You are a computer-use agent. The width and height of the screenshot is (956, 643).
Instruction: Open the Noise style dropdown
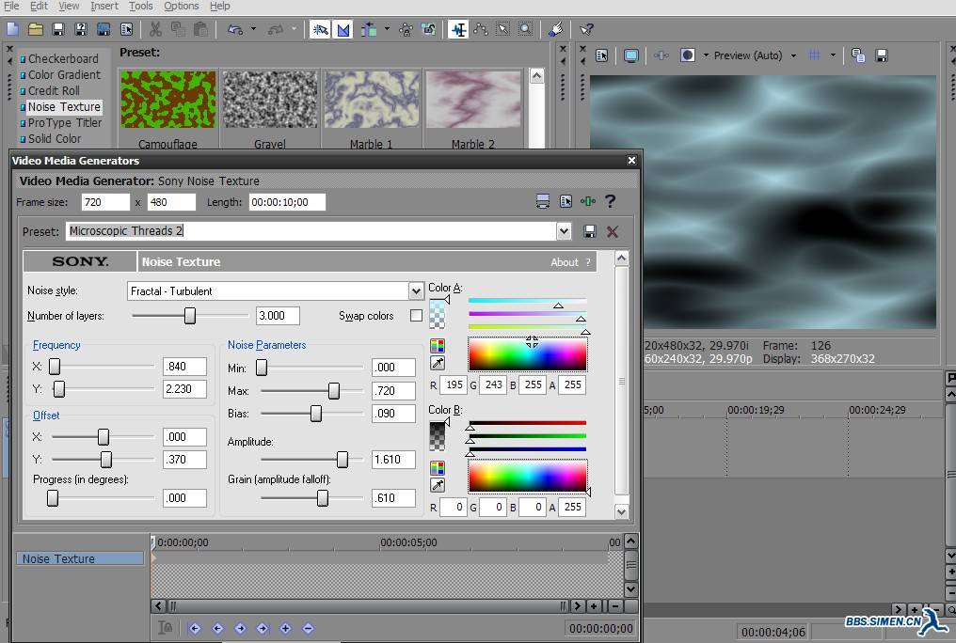pos(416,291)
